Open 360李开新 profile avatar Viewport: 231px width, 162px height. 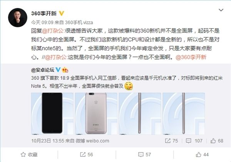(18, 18)
